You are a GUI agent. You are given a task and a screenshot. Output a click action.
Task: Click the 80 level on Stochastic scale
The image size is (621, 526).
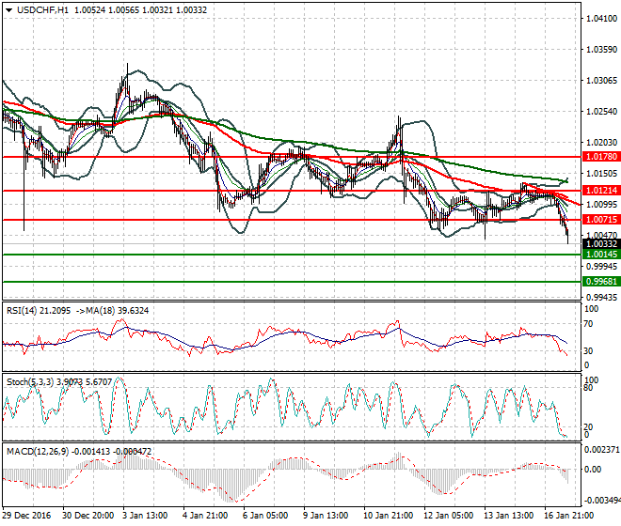(x=590, y=386)
